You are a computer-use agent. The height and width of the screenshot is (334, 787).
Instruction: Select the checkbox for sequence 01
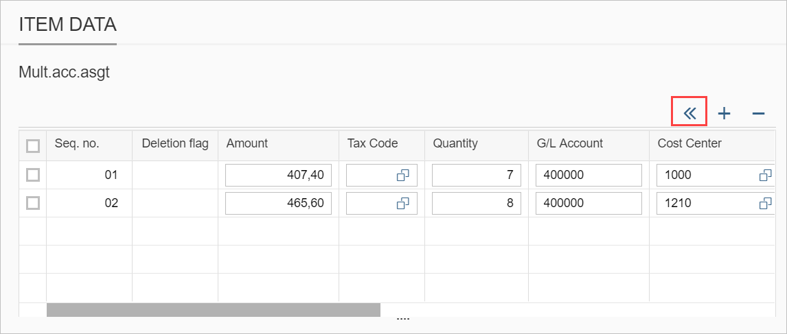coord(32,176)
